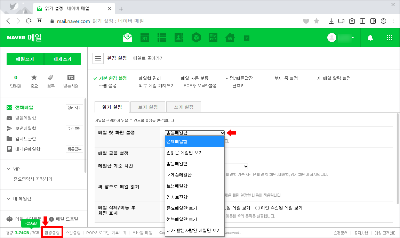Click 수신확인 button beside 보낸메일함
The height and width of the screenshot is (238, 400).
(74, 129)
